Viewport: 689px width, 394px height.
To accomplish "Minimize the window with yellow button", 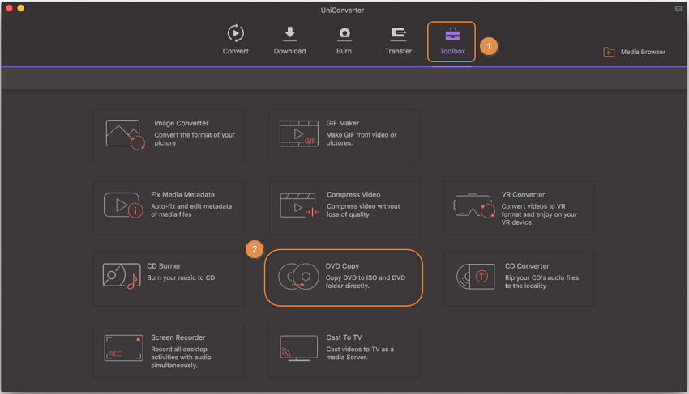I will click(x=20, y=8).
